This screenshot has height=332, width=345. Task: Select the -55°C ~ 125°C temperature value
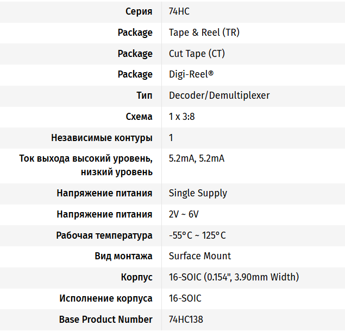[197, 235]
